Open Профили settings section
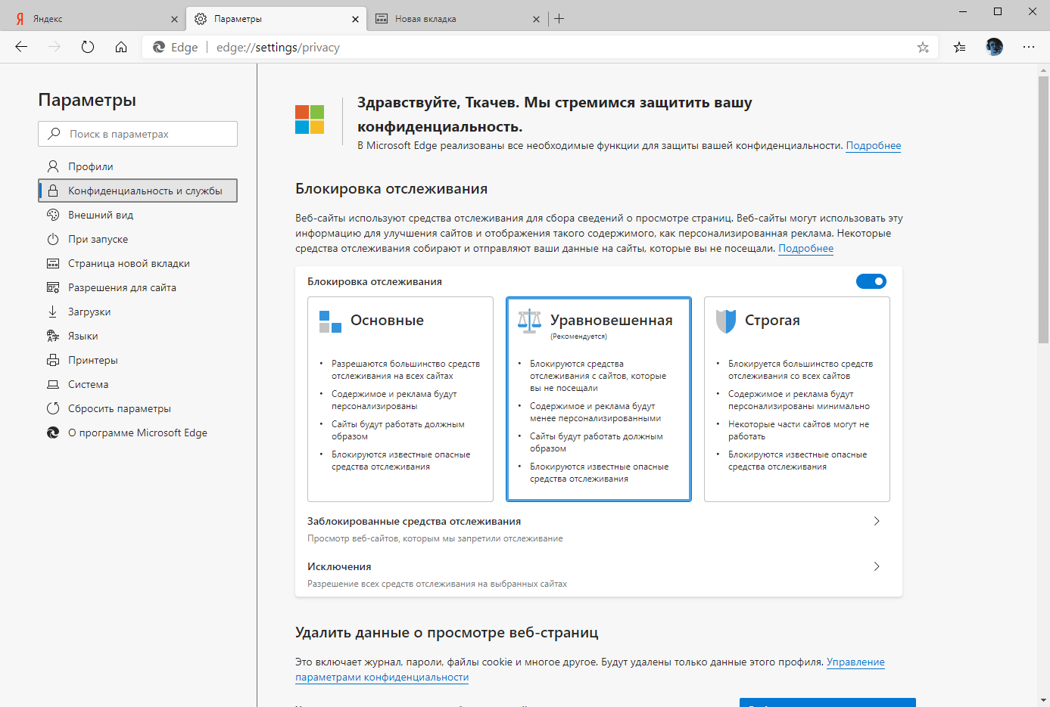 pyautogui.click(x=138, y=166)
